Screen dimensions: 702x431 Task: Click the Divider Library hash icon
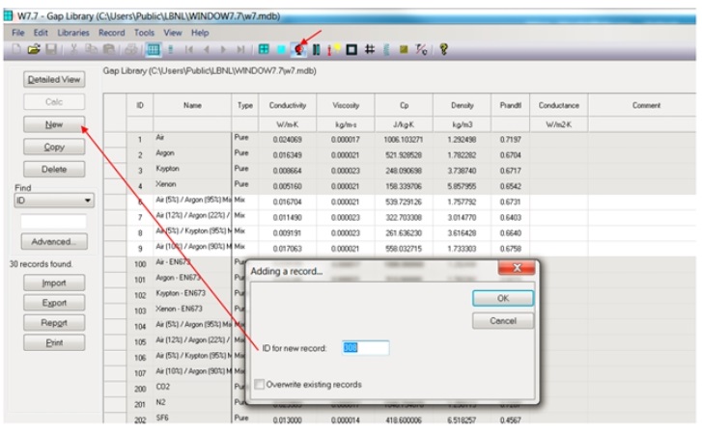click(x=369, y=49)
